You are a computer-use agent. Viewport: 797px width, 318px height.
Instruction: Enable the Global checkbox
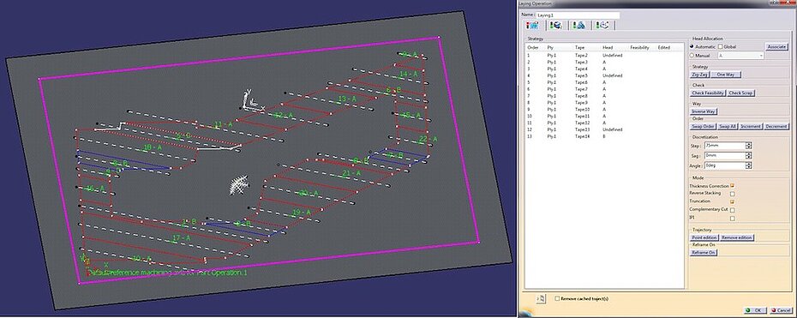pos(720,47)
